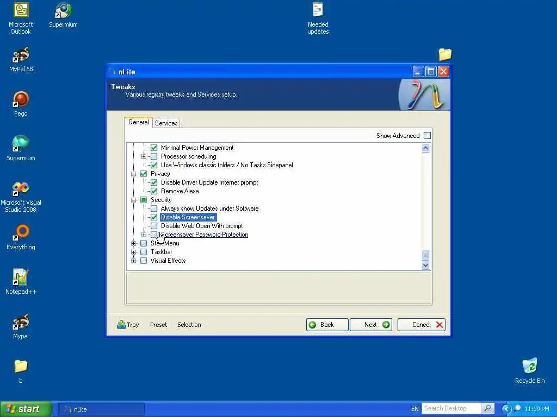This screenshot has height=417, width=557.
Task: Cancel the nLite wizard
Action: (x=422, y=325)
